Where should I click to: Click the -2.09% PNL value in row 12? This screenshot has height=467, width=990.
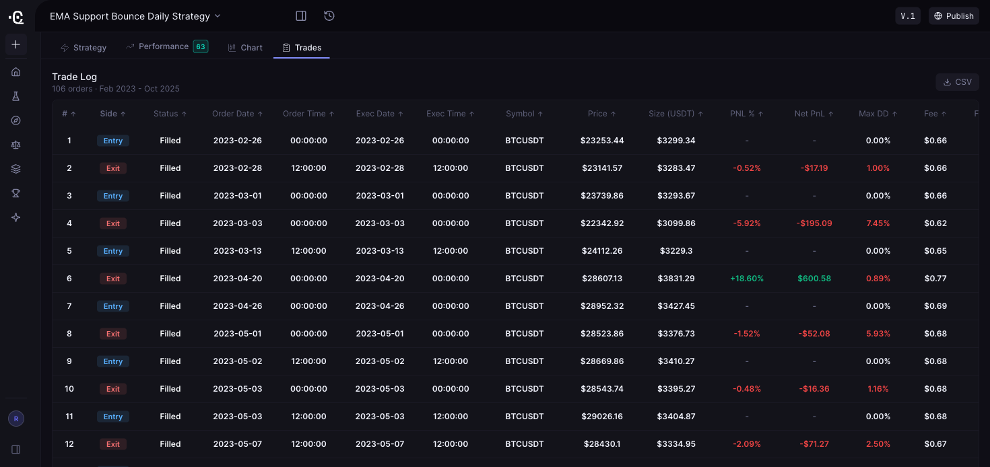747,444
